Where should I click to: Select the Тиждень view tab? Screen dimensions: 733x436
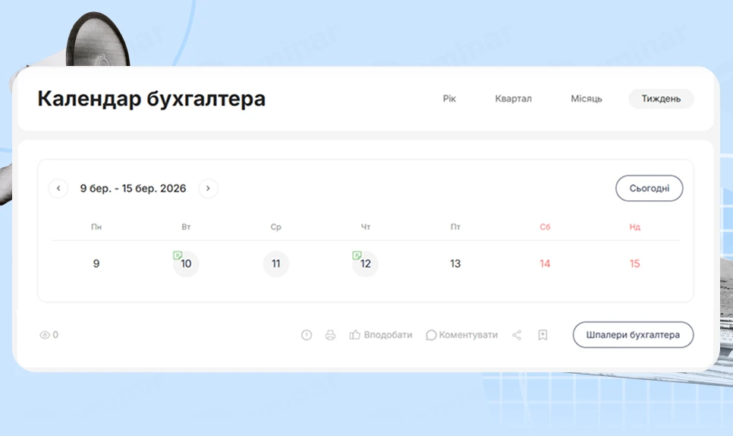(x=661, y=99)
